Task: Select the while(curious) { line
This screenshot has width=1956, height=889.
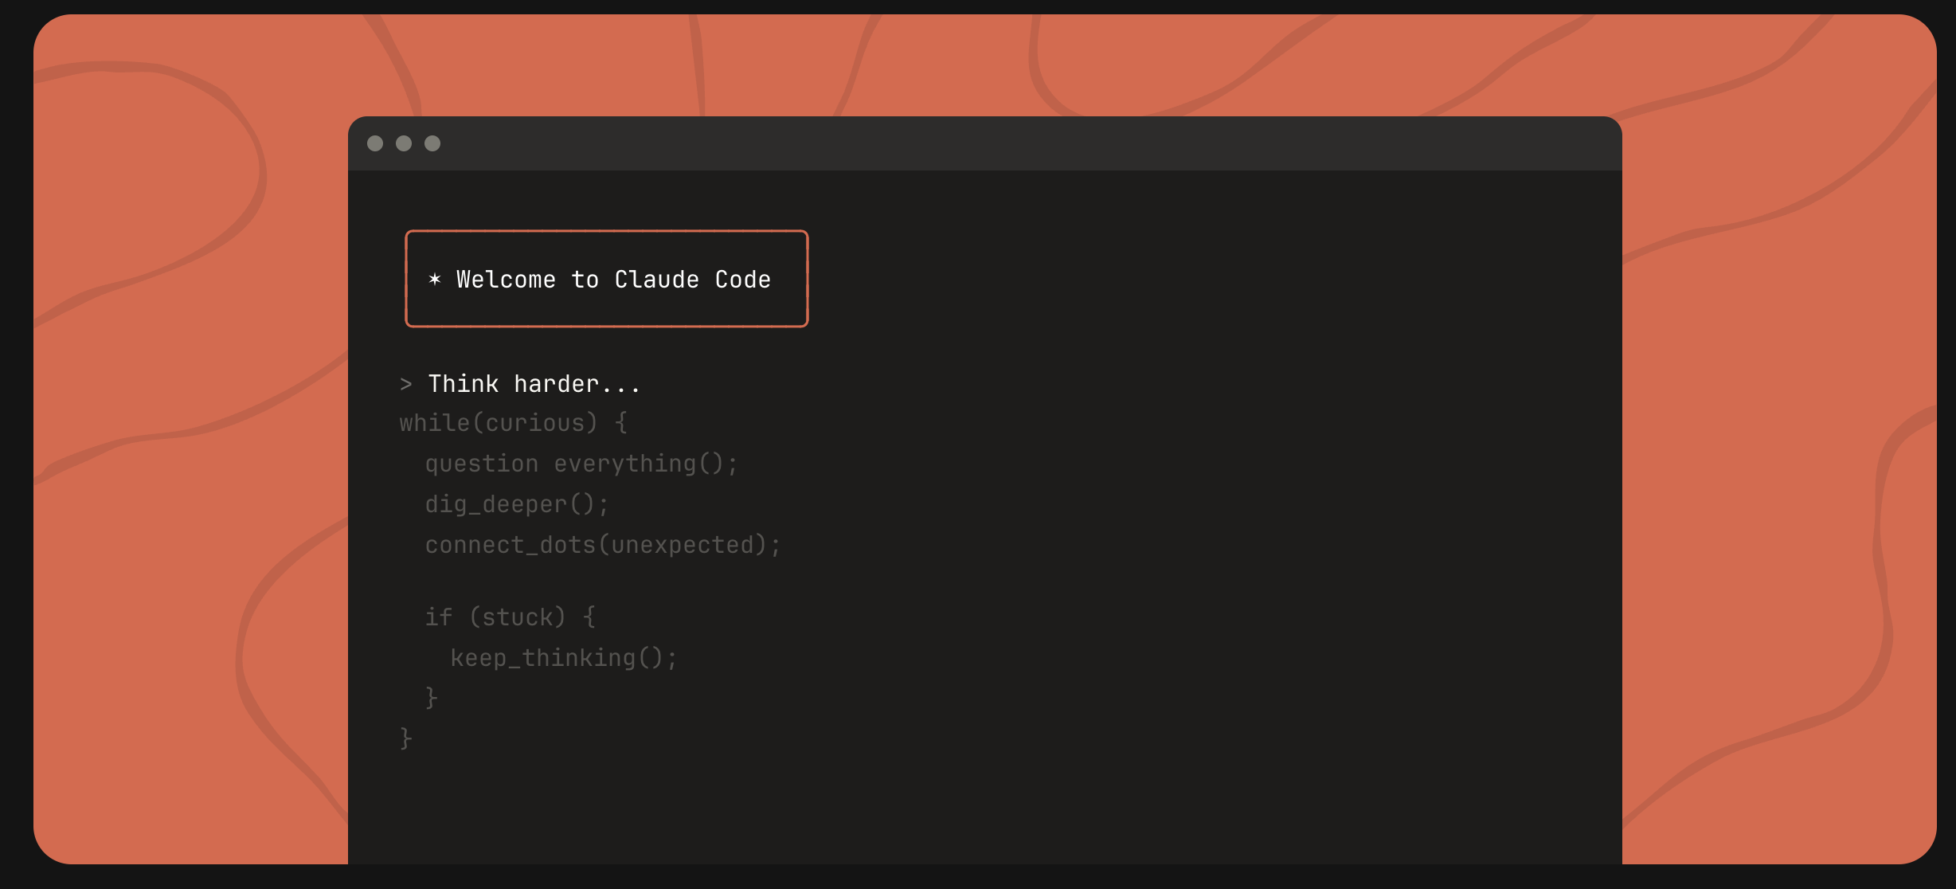Action: click(x=514, y=423)
